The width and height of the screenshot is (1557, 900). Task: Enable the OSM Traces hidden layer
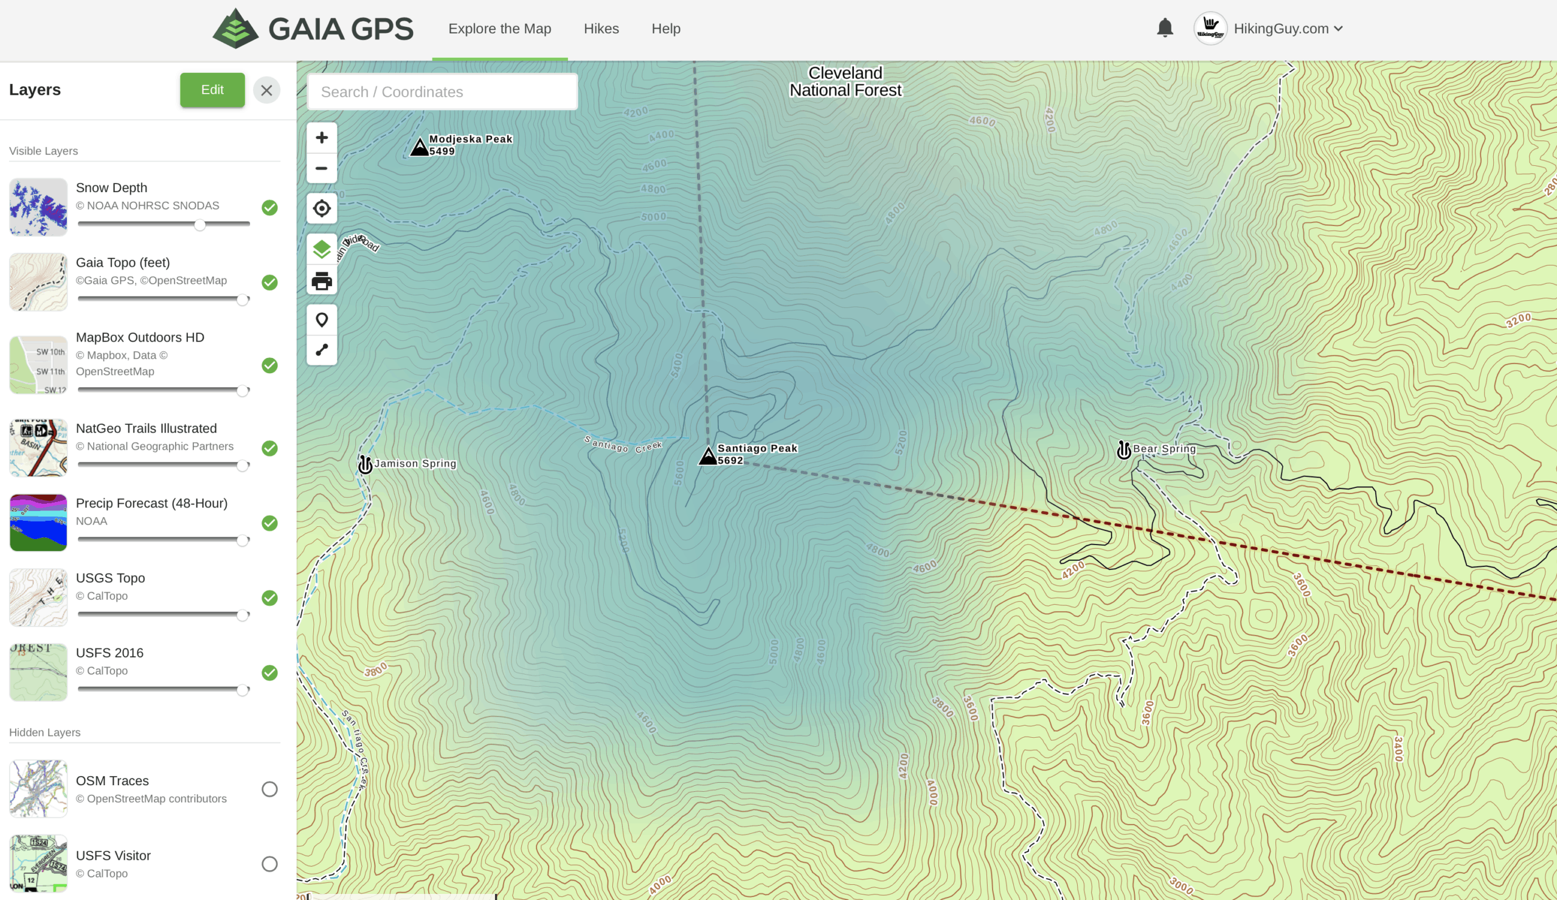pyautogui.click(x=269, y=789)
